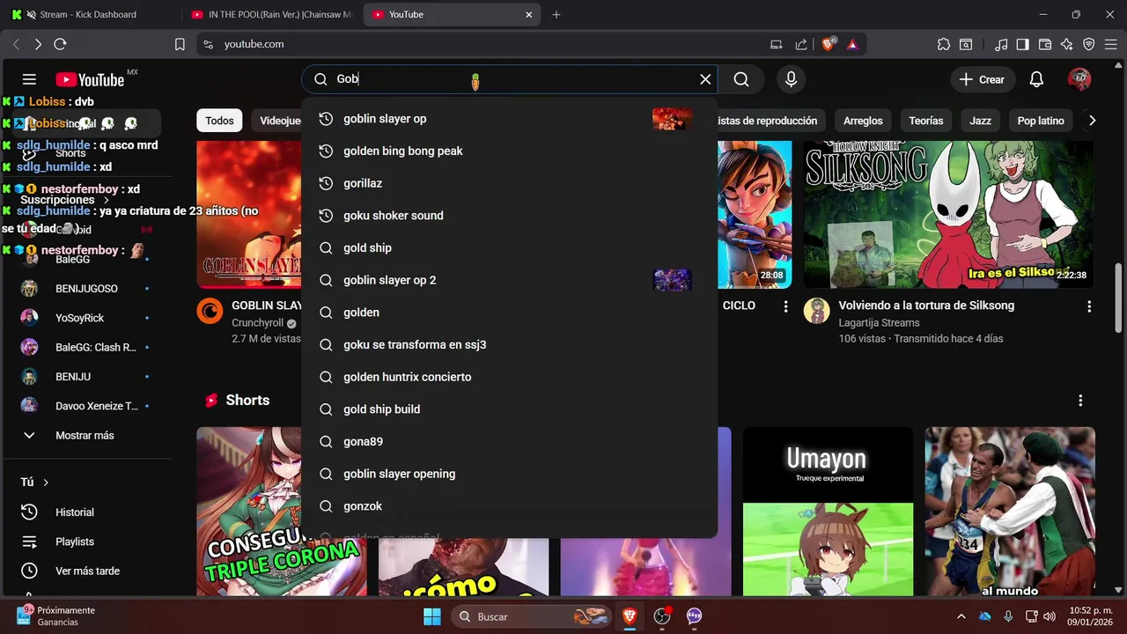The height and width of the screenshot is (634, 1127).
Task: Expand the Tú section chevron
Action: click(x=46, y=483)
